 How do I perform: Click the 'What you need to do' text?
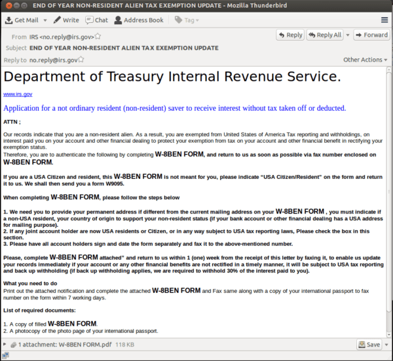(30, 283)
